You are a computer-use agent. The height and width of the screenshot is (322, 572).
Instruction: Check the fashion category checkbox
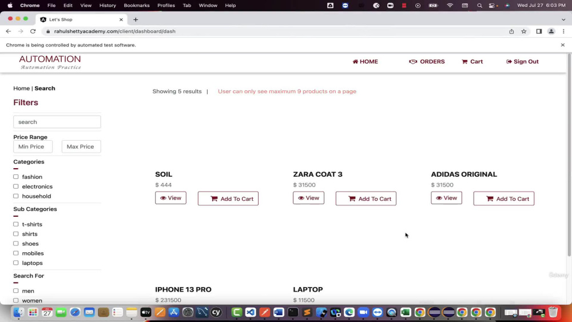[x=15, y=177]
